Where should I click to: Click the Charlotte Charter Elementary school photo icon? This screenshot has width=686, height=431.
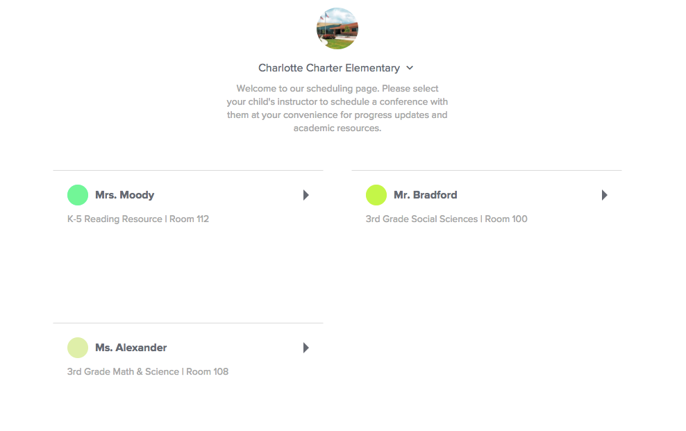[337, 28]
